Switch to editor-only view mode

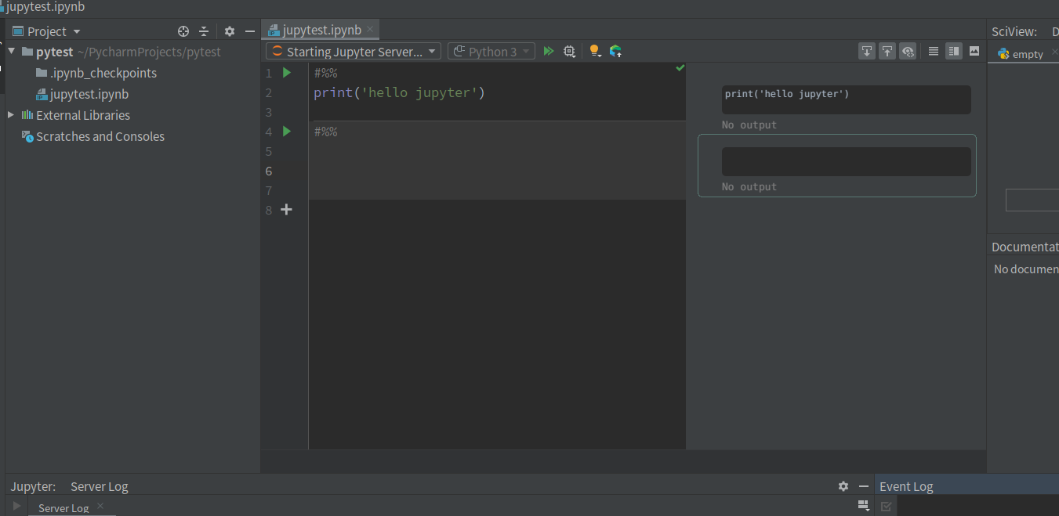tap(933, 51)
